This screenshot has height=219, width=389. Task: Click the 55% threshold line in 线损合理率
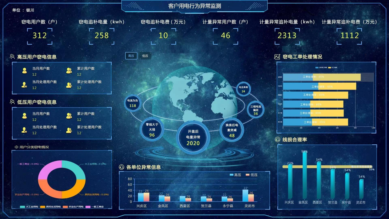click(x=327, y=167)
